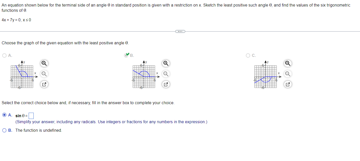Expand the ellipsis divider control
The width and height of the screenshot is (360, 161).
click(180, 31)
